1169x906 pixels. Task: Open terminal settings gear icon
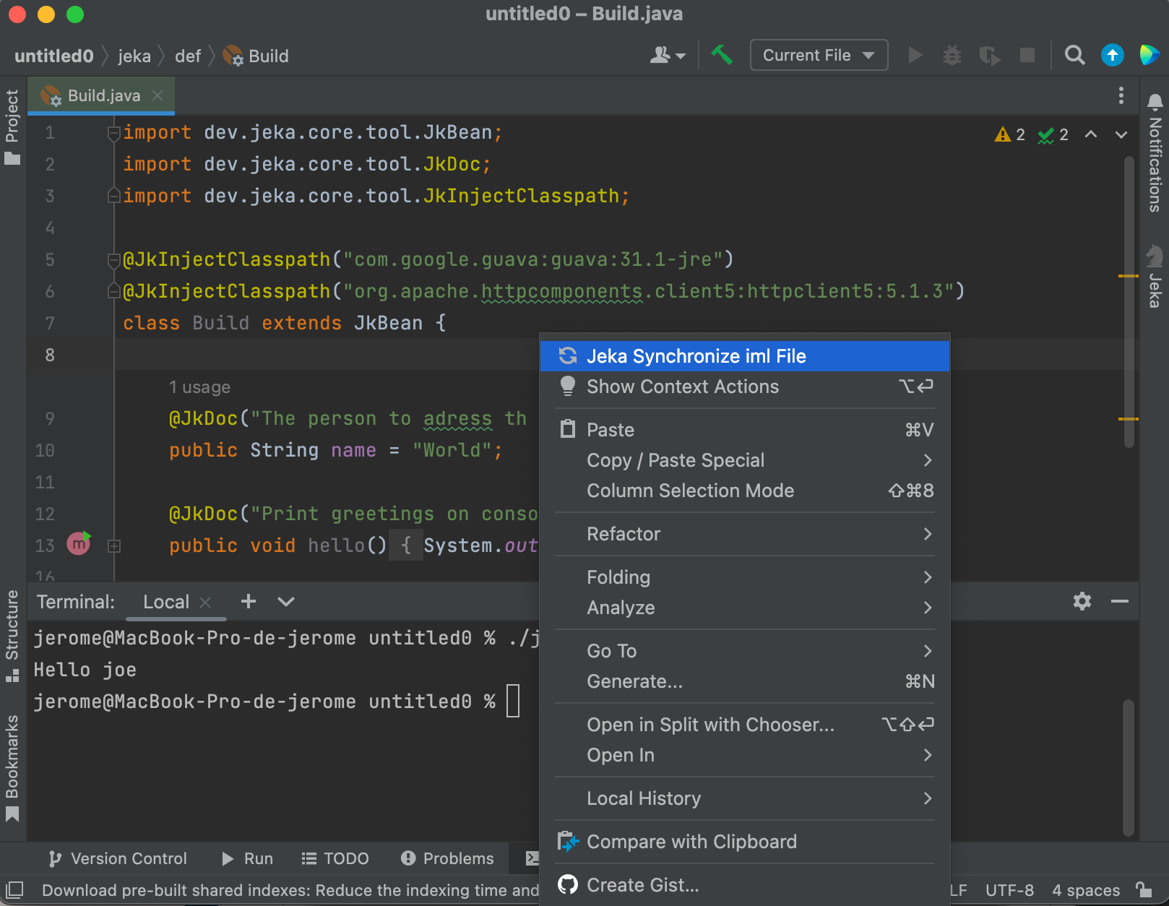click(x=1082, y=601)
